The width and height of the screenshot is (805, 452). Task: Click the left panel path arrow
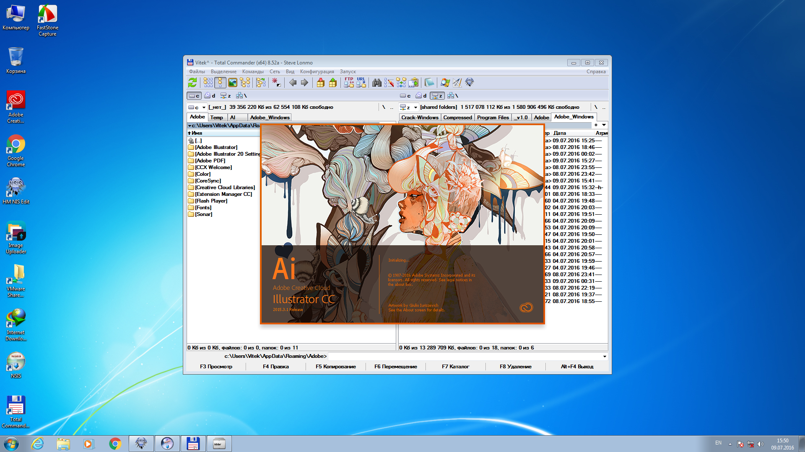coord(190,126)
